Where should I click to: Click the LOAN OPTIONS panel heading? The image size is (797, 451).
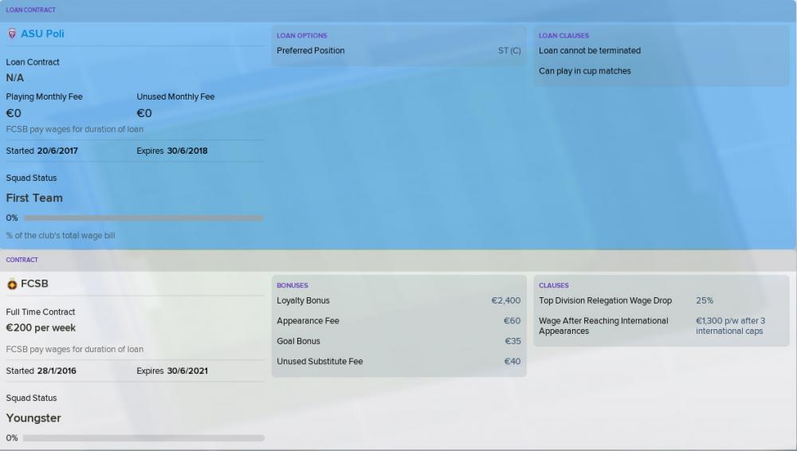(302, 36)
